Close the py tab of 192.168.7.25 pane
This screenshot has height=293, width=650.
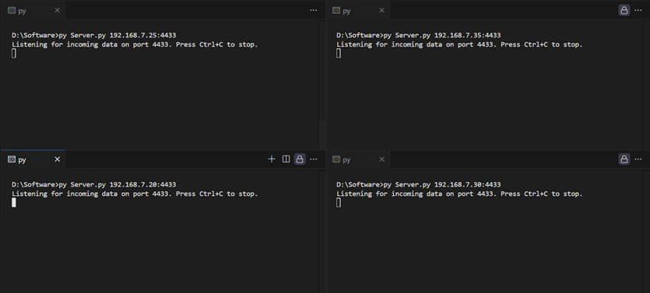pos(57,10)
